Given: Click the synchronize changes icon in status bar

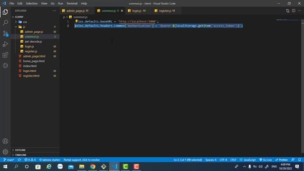Looking at the screenshot, I should (x=19, y=160).
